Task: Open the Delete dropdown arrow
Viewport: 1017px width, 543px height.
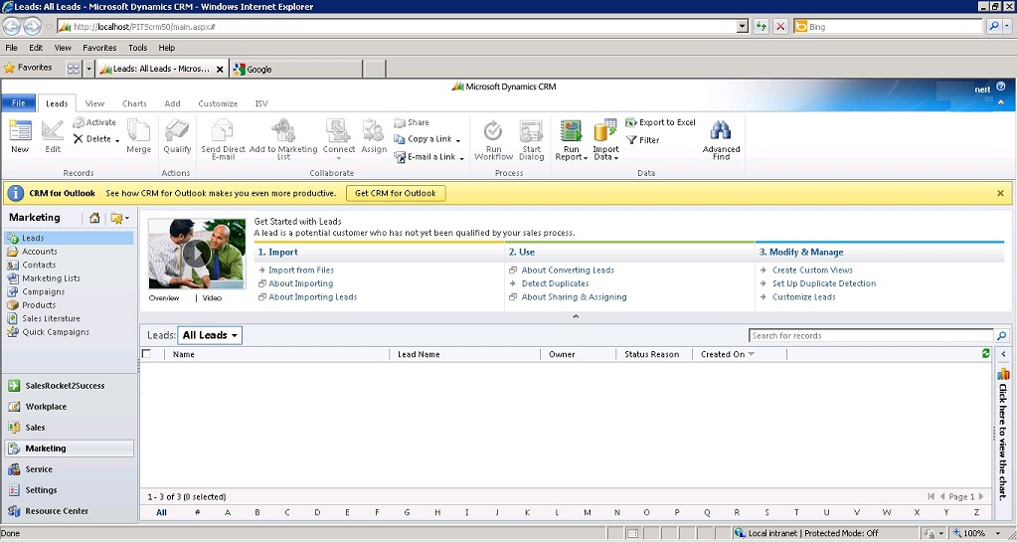Action: [x=117, y=140]
